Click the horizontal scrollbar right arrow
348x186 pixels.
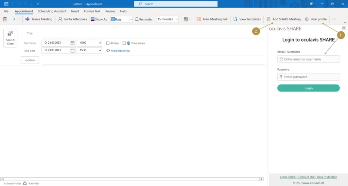(x=262, y=179)
